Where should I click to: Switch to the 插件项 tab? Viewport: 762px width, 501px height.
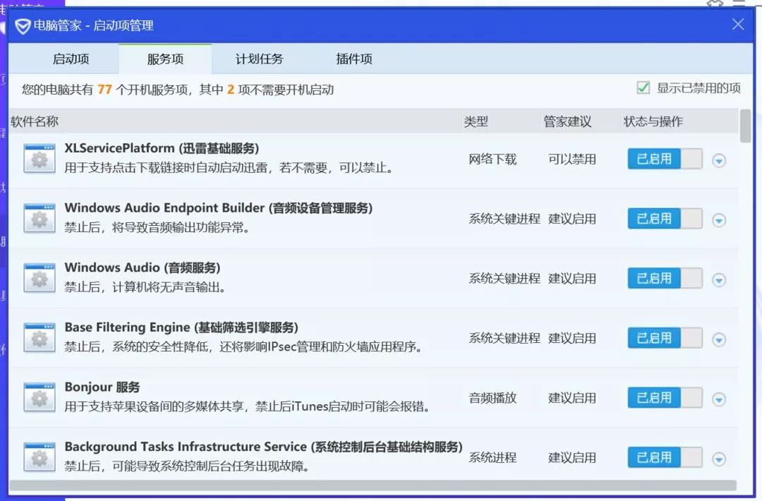(353, 59)
